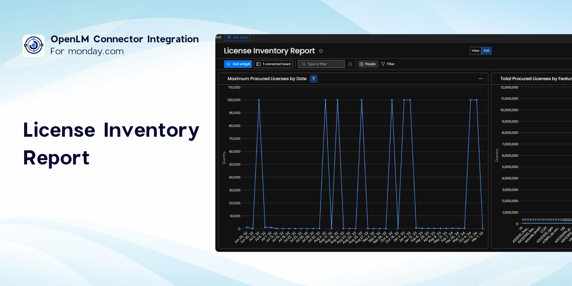Viewport: 572px width, 286px height.
Task: Click the 6,000,000 y-axis label
Action: 510,156
